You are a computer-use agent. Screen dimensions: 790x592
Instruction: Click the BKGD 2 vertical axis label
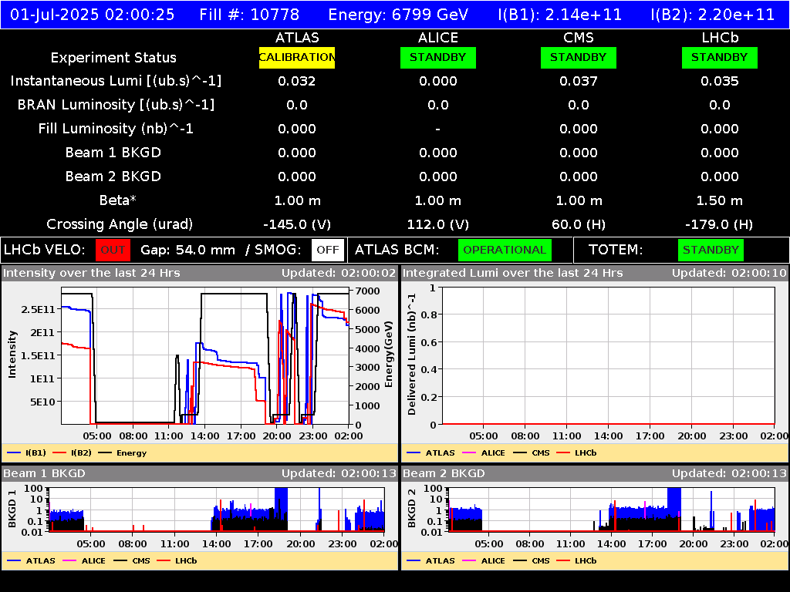[x=412, y=509]
